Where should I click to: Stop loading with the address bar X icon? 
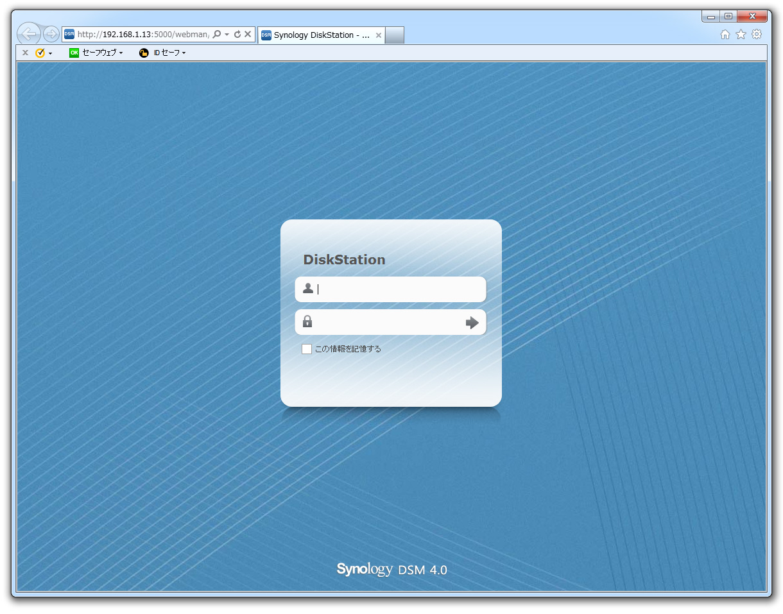pyautogui.click(x=248, y=35)
